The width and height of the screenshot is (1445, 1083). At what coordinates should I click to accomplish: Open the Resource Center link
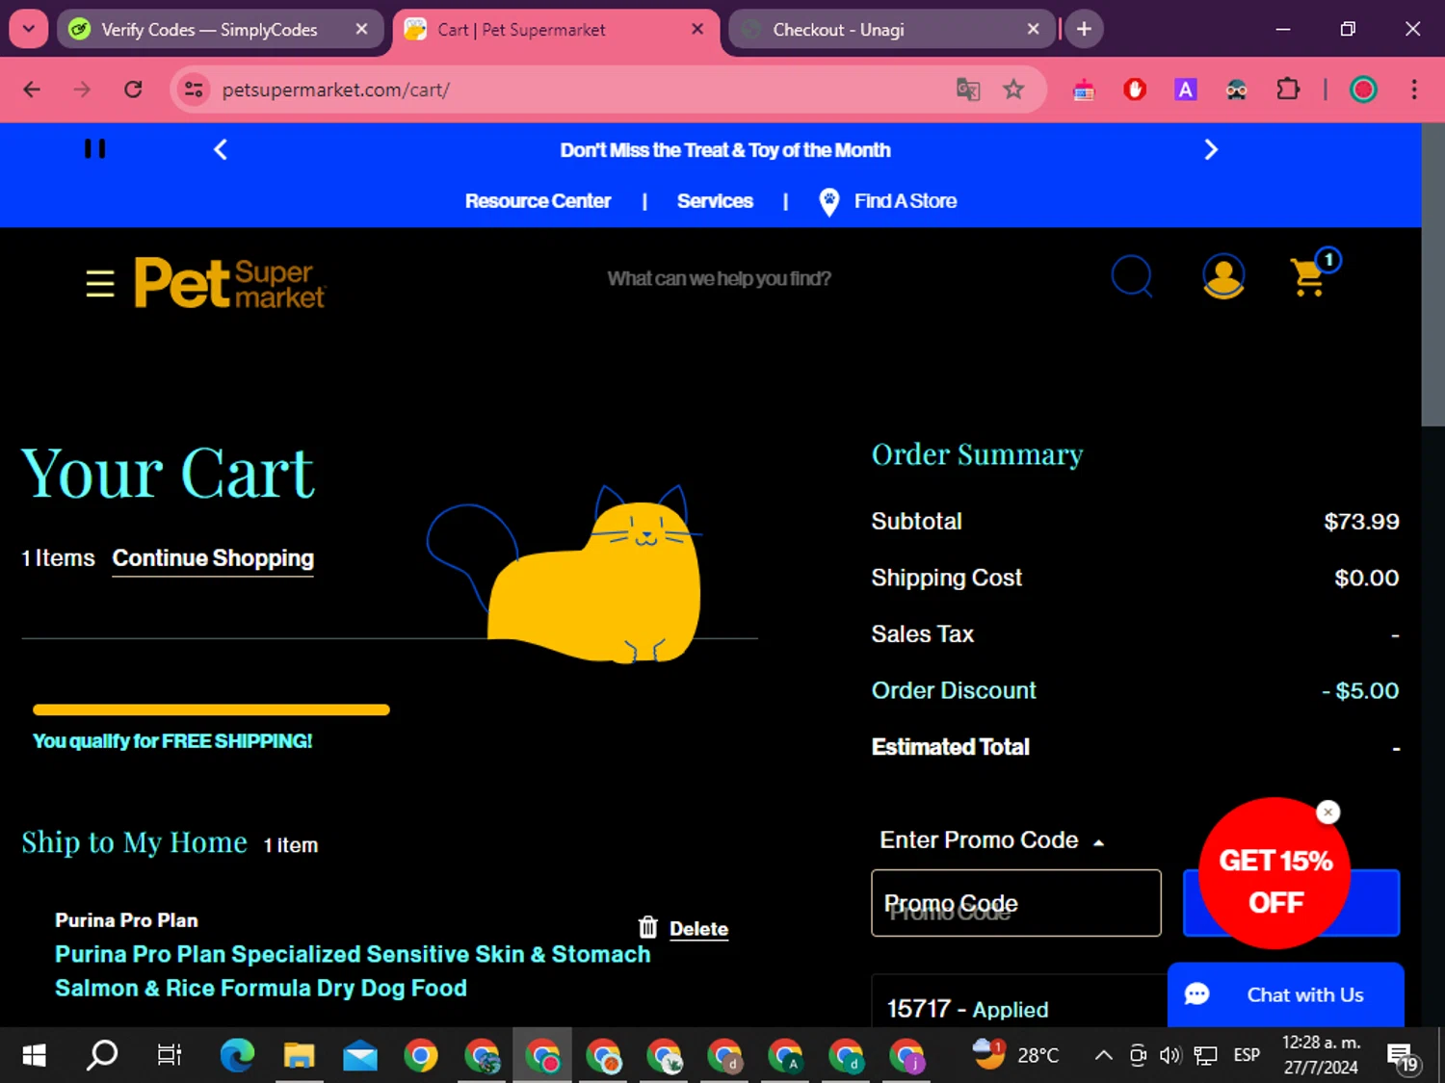(538, 201)
